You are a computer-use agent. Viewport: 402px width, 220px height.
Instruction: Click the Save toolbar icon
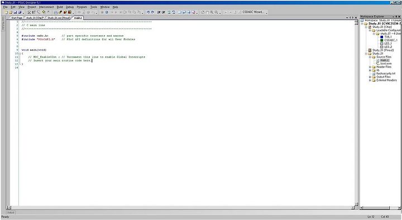pyautogui.click(x=15, y=12)
